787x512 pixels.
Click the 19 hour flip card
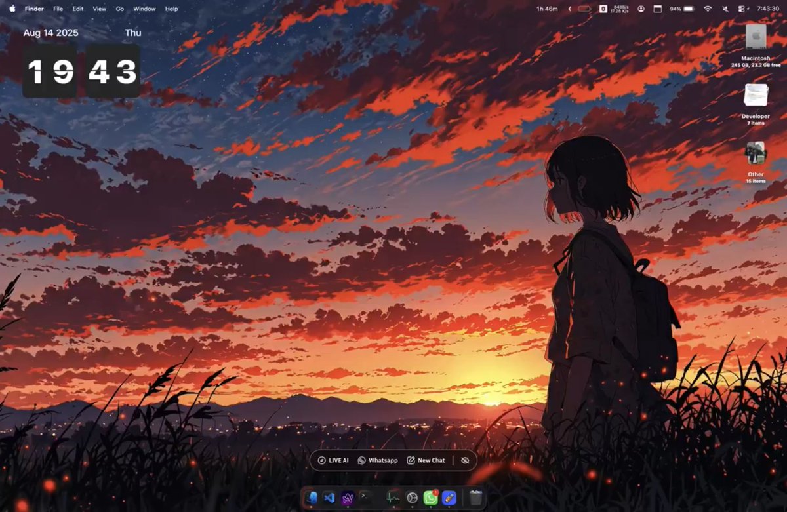(x=50, y=71)
